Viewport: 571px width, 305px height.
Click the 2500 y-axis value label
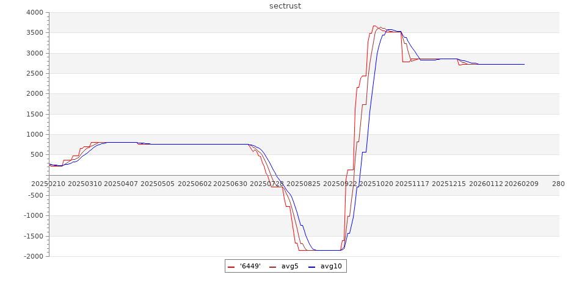(35, 74)
